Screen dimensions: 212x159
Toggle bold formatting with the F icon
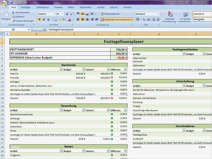tap(39, 19)
